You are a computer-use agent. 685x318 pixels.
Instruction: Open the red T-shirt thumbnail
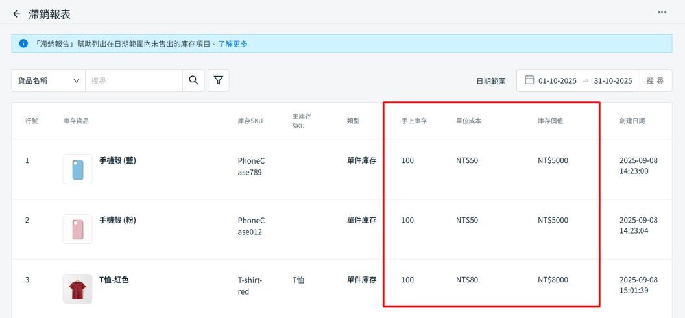coord(77,289)
